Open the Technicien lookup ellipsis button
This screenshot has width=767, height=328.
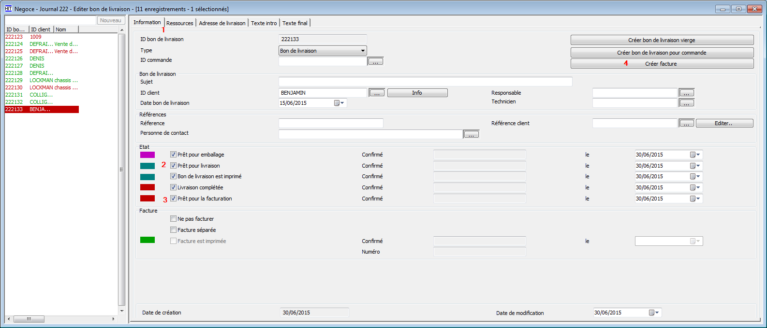[687, 103]
